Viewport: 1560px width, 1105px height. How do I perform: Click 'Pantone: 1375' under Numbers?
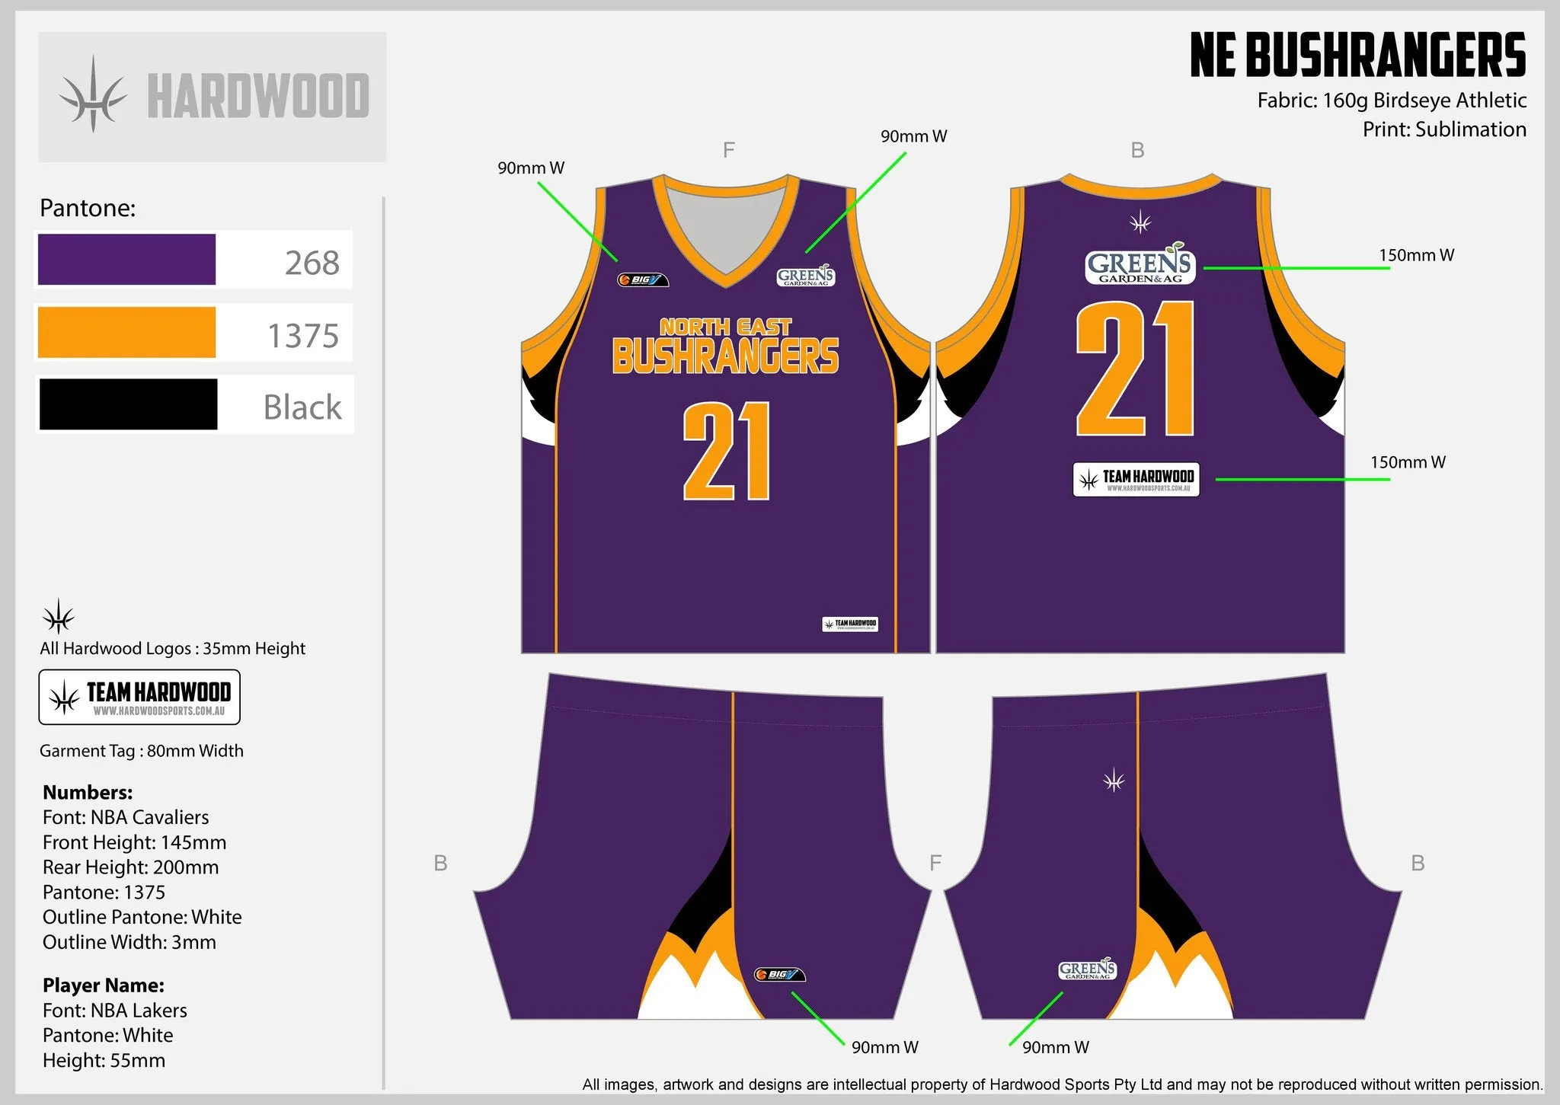[x=104, y=893]
